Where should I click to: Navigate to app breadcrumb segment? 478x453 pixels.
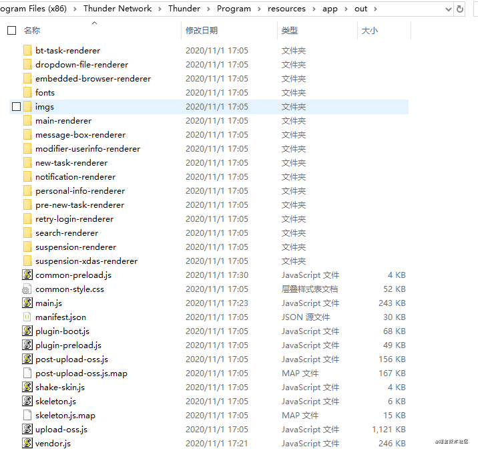point(330,9)
